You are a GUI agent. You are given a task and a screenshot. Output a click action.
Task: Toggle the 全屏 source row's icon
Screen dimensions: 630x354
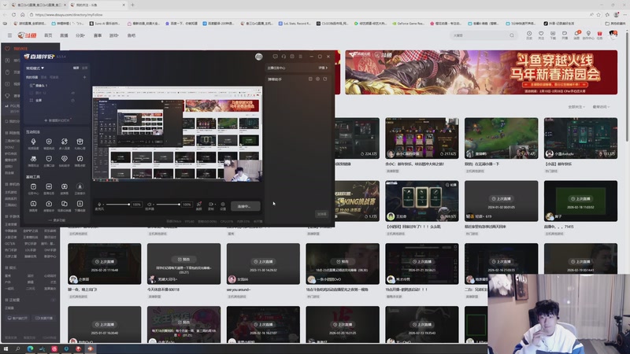point(72,101)
